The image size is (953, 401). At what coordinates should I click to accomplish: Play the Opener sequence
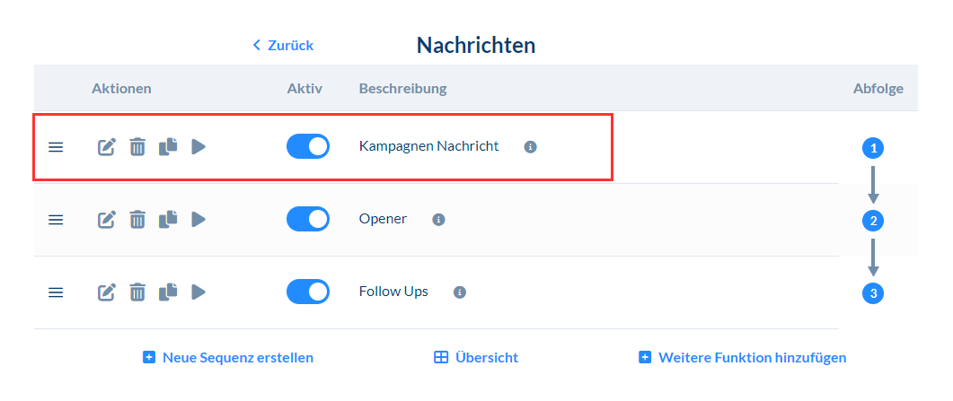click(199, 219)
